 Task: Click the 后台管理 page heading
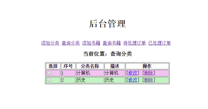107,24
